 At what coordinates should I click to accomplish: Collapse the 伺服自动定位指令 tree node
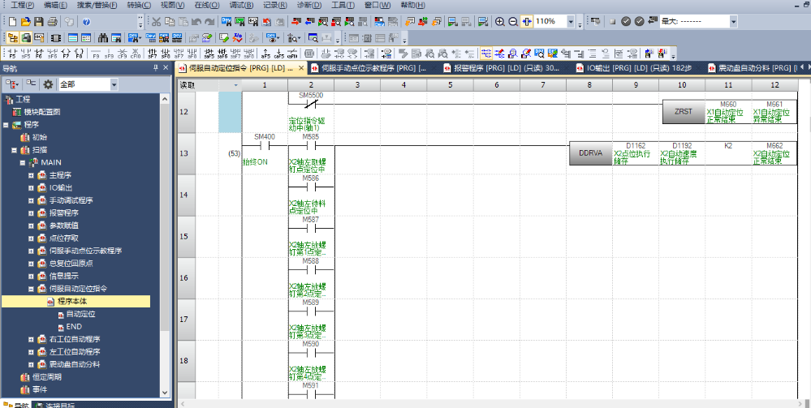tap(31, 289)
